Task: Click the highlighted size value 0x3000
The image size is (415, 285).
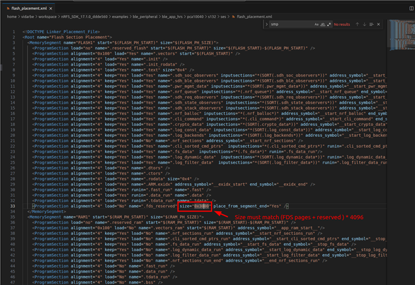Action: click(199, 206)
